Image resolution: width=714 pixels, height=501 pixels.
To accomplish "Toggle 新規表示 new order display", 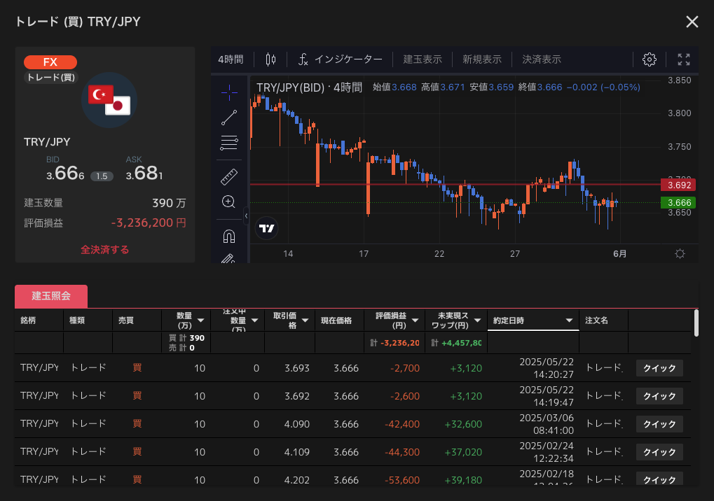I will click(481, 59).
